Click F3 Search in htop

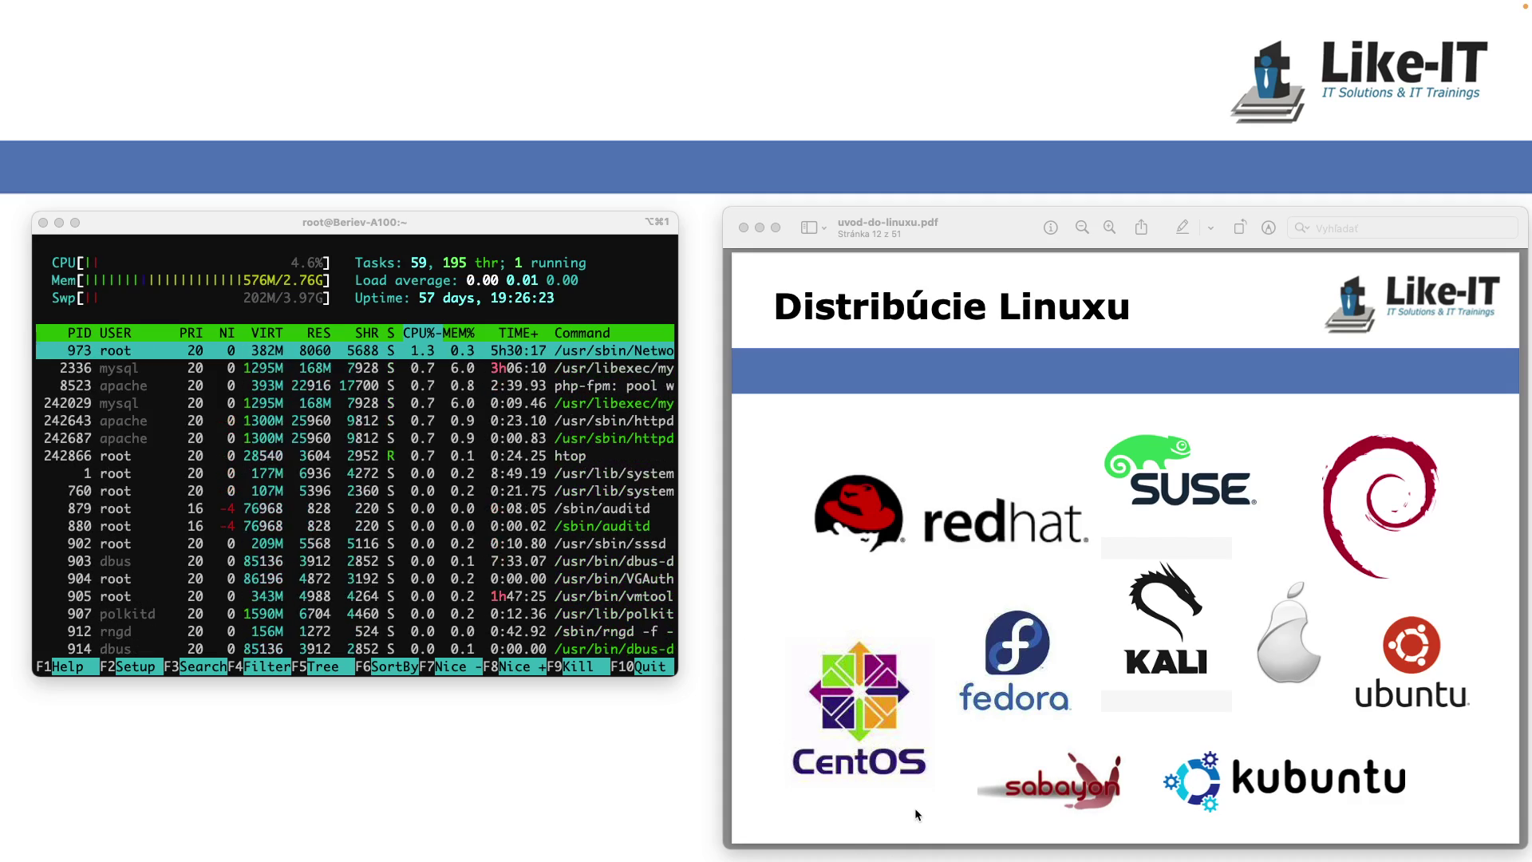[x=195, y=666]
